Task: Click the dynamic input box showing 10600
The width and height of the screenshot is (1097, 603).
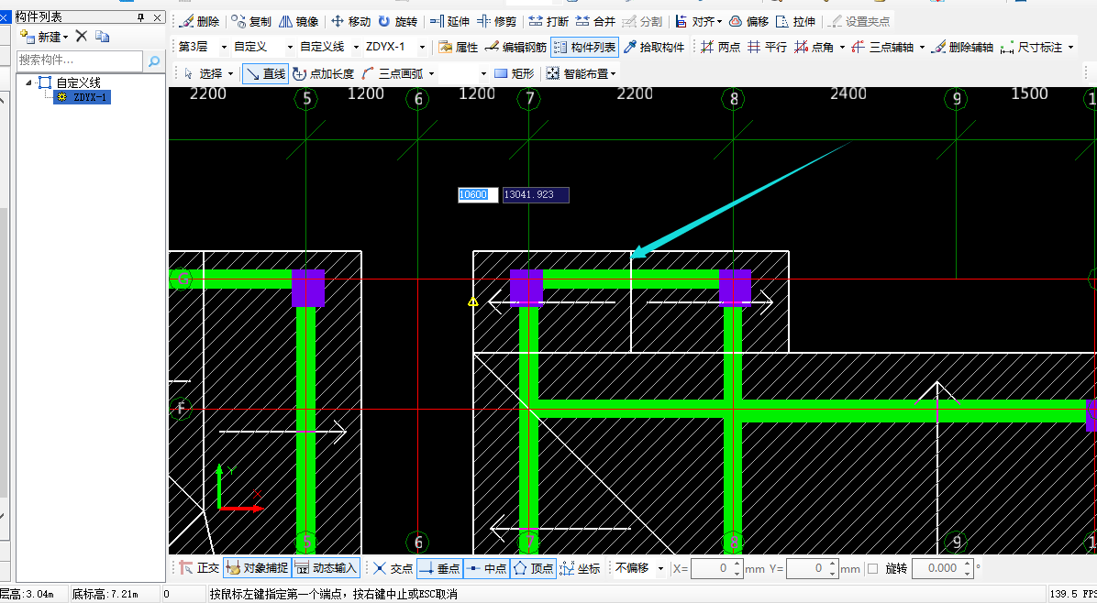Action: pyautogui.click(x=478, y=195)
